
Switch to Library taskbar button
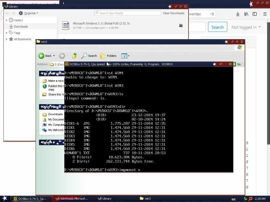click(104, 199)
